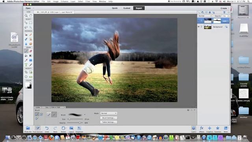252x142 pixels.
Task: Click the Brush Settings button
Action: click(x=109, y=118)
